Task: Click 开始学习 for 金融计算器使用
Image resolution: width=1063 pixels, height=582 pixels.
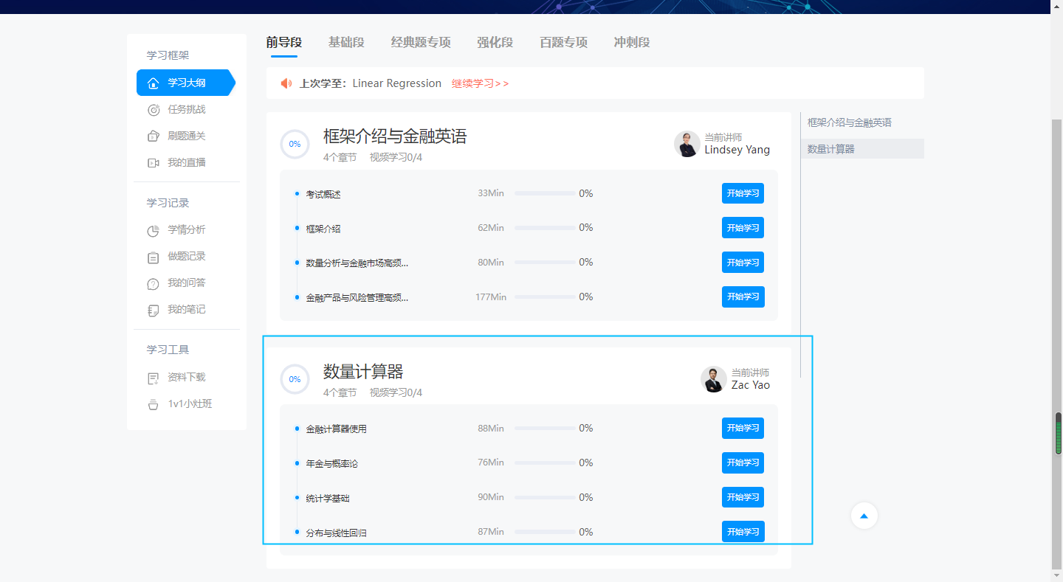Action: click(743, 429)
